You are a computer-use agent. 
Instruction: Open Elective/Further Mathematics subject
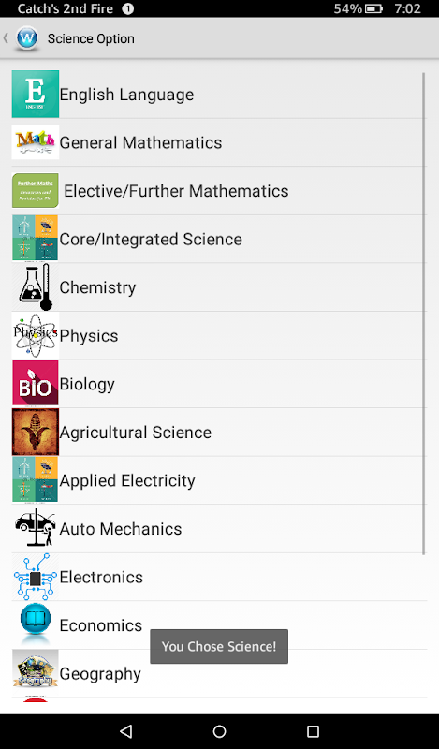pos(219,191)
